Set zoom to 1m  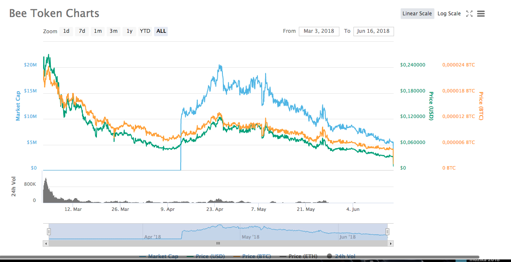tap(98, 31)
